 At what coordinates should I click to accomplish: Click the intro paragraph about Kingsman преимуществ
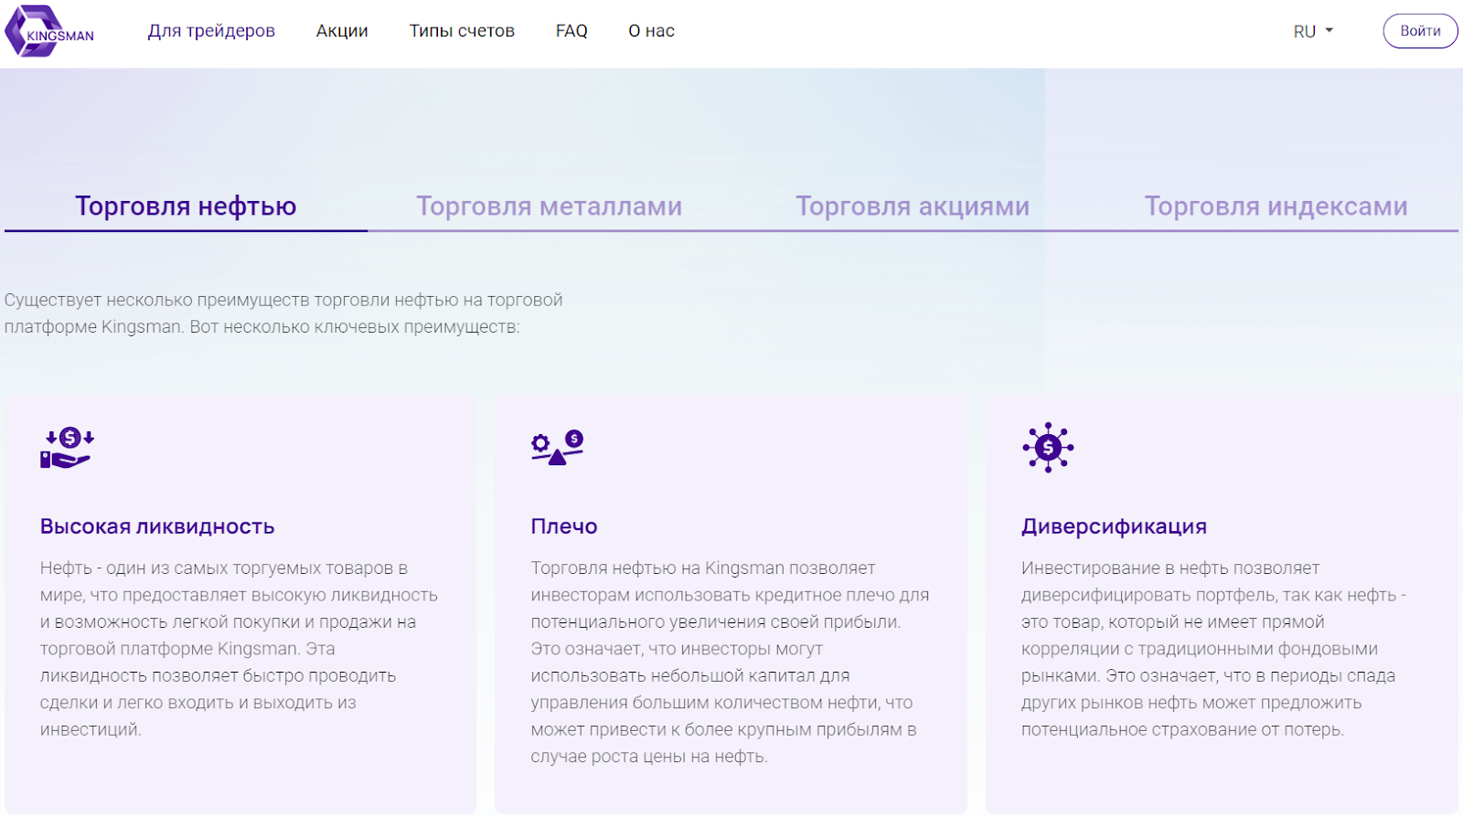283,313
